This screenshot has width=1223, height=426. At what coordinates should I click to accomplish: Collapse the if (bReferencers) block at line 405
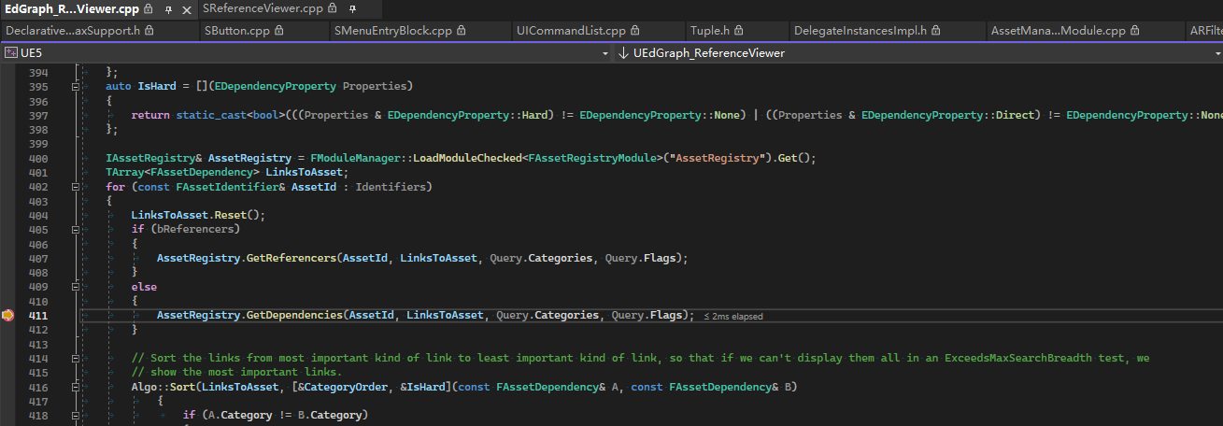coord(75,230)
